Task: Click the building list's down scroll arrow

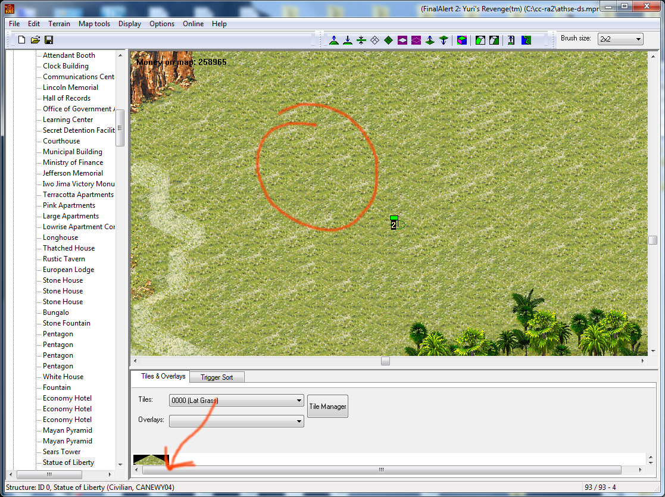Action: tap(120, 464)
